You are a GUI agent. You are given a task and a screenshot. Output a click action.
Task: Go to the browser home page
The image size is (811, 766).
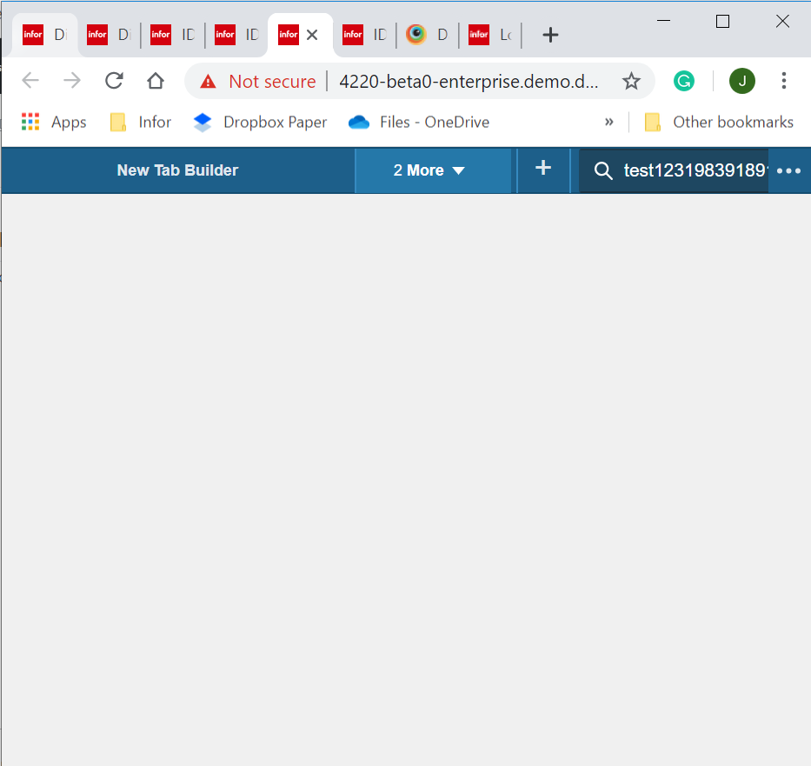click(x=156, y=81)
